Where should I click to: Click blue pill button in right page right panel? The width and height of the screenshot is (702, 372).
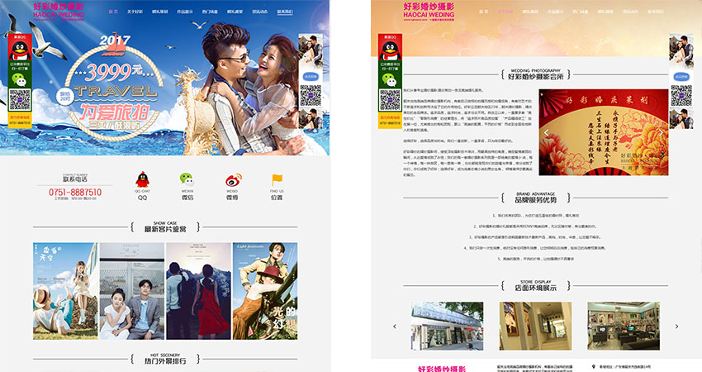pyautogui.click(x=681, y=77)
